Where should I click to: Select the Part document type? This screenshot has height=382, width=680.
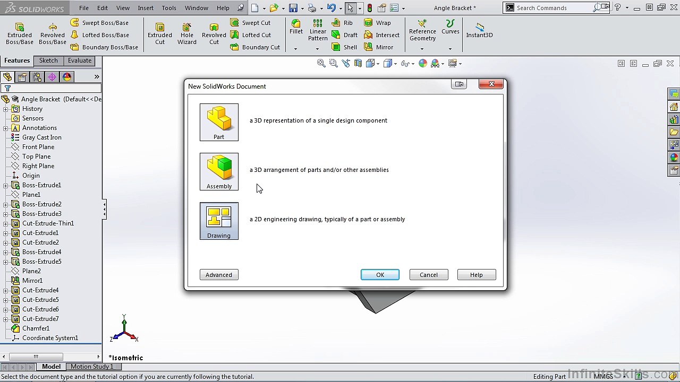[x=219, y=122]
